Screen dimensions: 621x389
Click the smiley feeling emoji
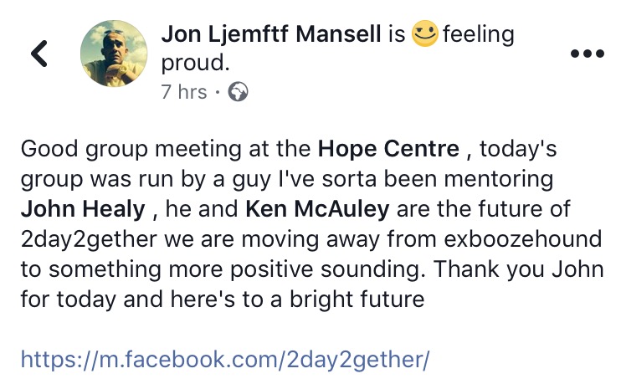coord(425,33)
